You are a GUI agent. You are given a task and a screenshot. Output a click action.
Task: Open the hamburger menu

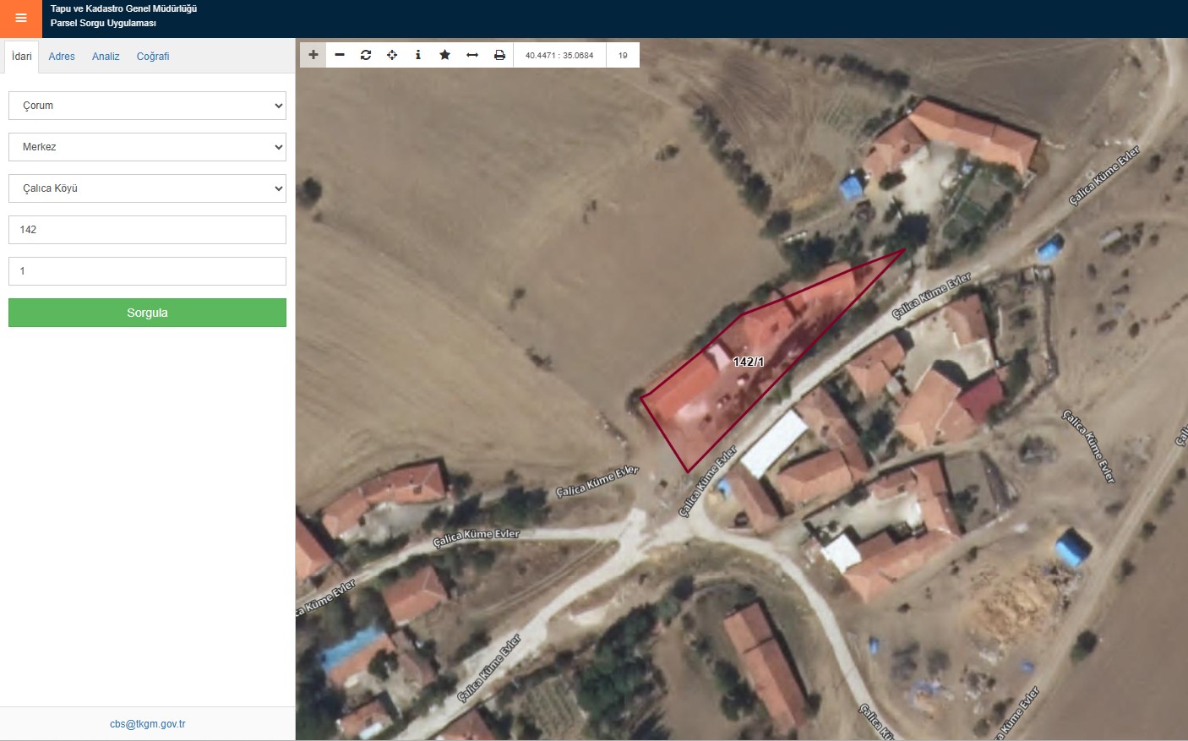pos(21,18)
